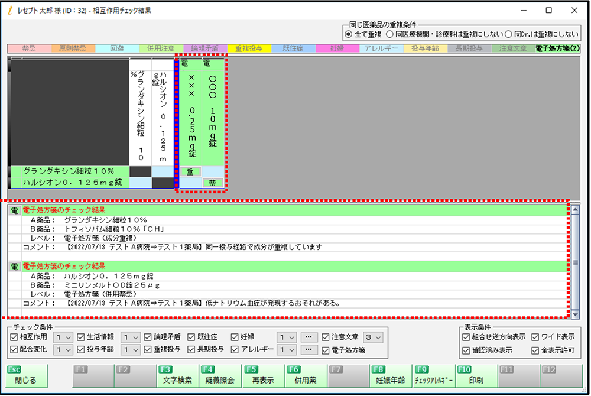Click the ellipsis button beside 妊婦 dropdown
The width and height of the screenshot is (591, 396).
[x=309, y=337]
